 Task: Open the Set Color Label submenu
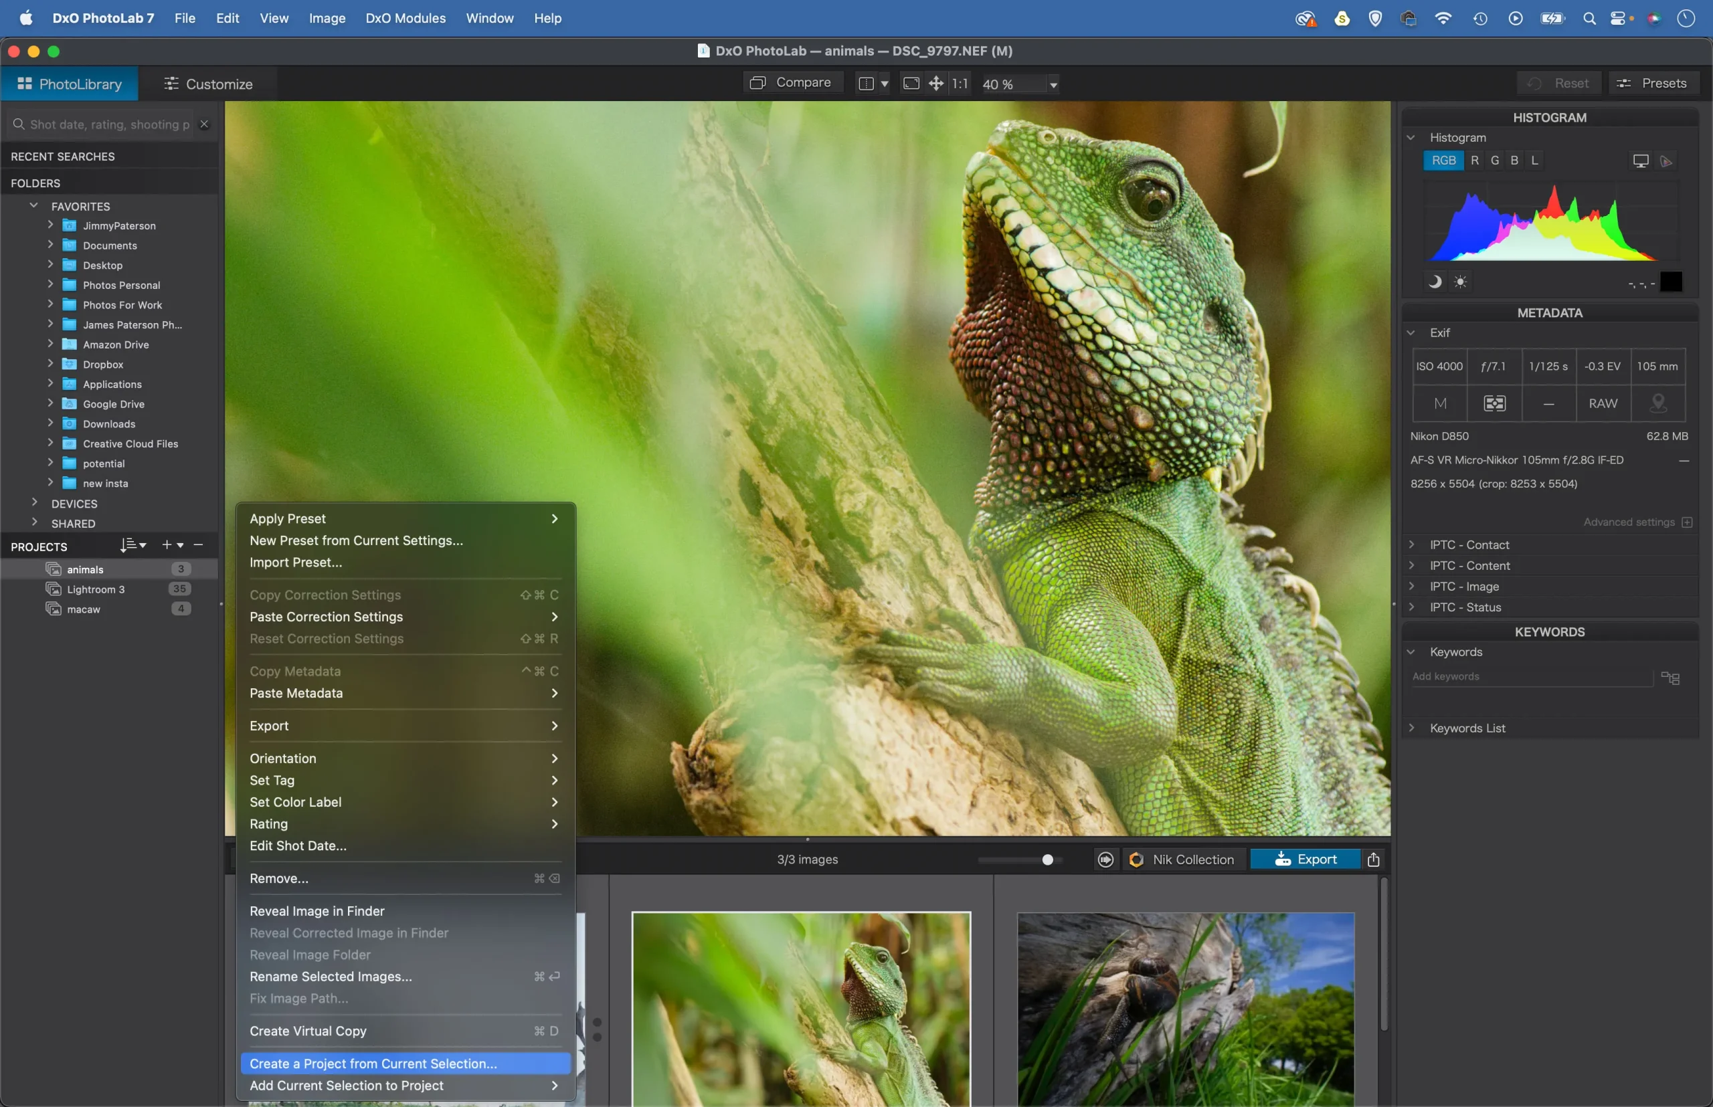pos(405,801)
